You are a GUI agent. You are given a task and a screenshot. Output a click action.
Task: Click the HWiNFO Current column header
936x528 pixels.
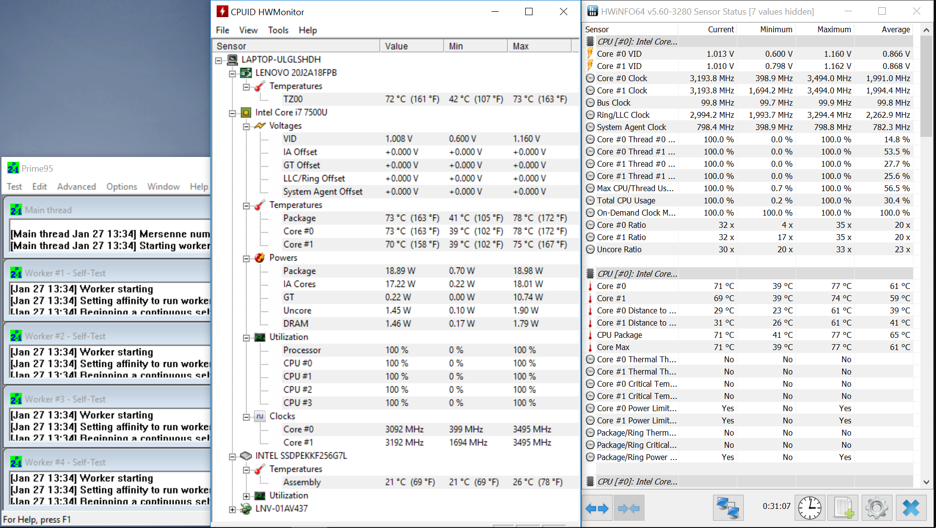[x=707, y=29]
